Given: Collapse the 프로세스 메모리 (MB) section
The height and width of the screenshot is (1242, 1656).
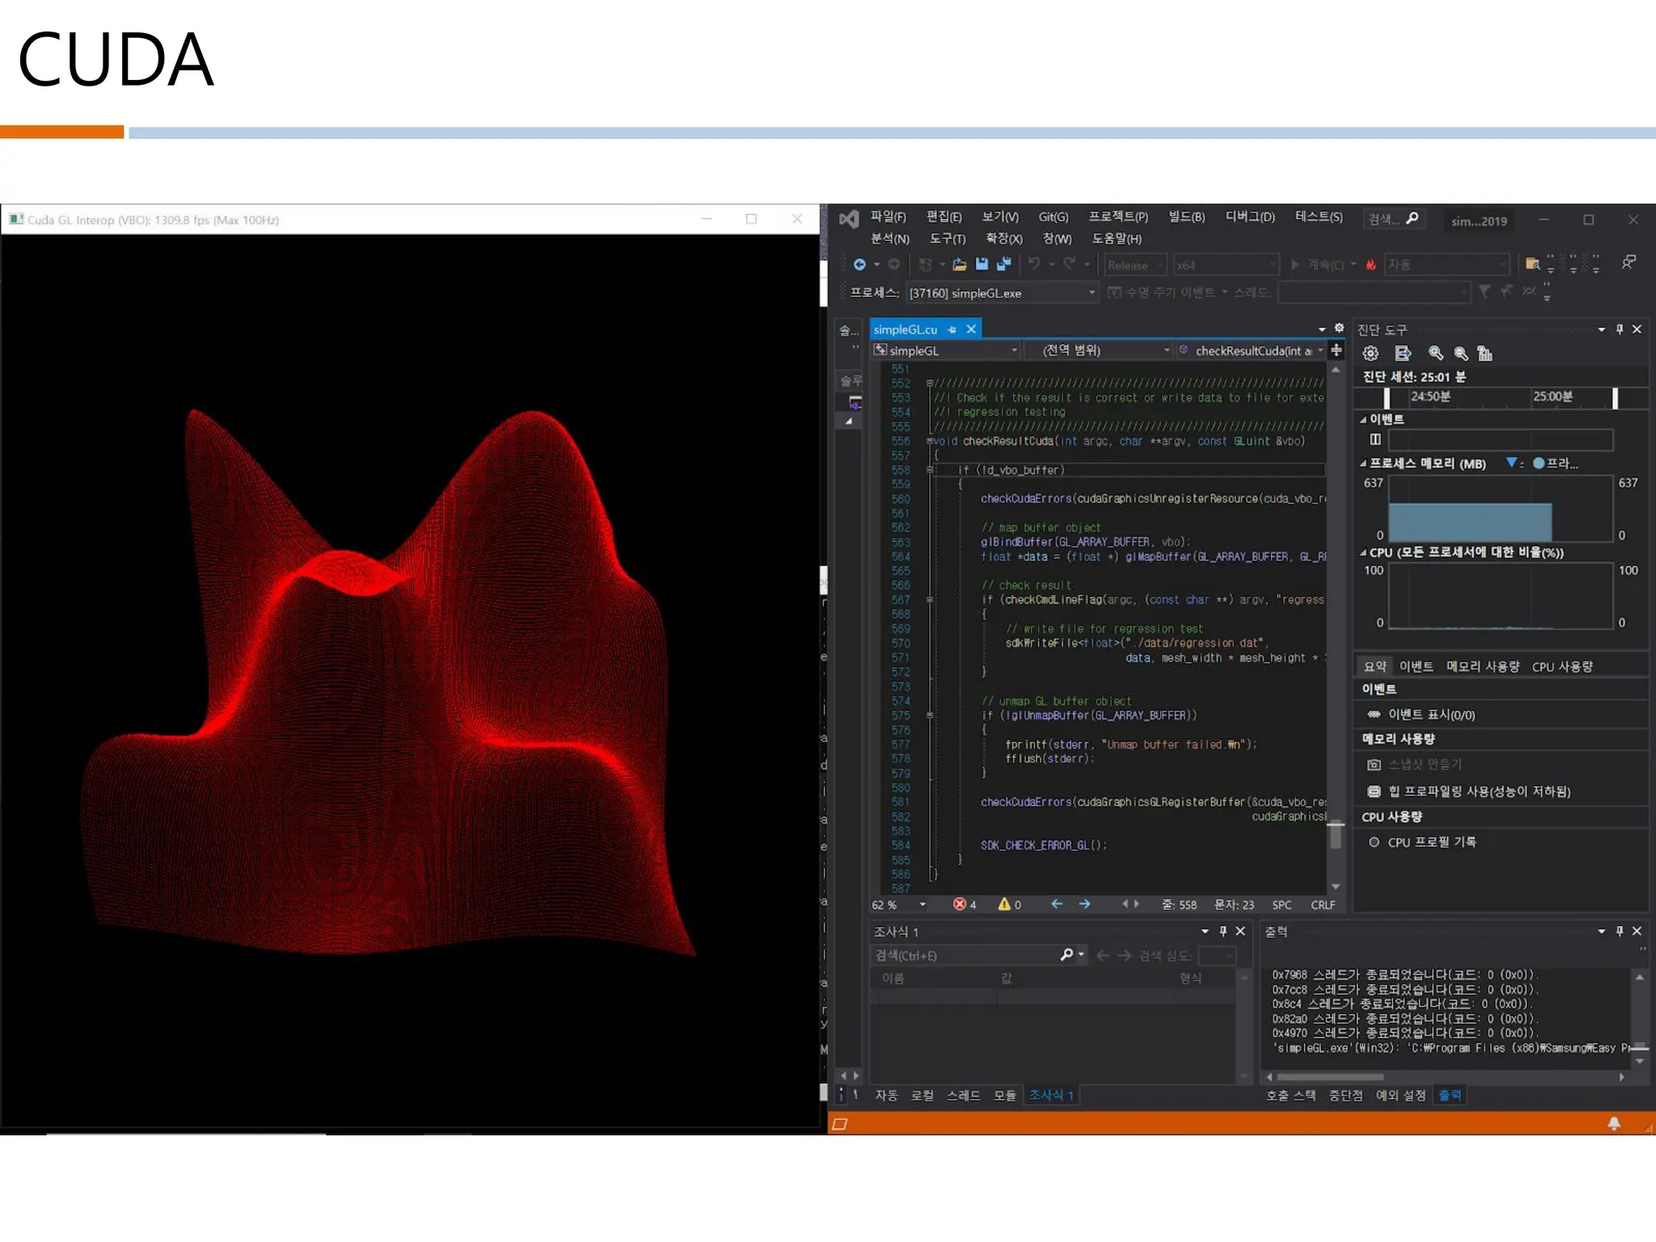Looking at the screenshot, I should pos(1363,463).
